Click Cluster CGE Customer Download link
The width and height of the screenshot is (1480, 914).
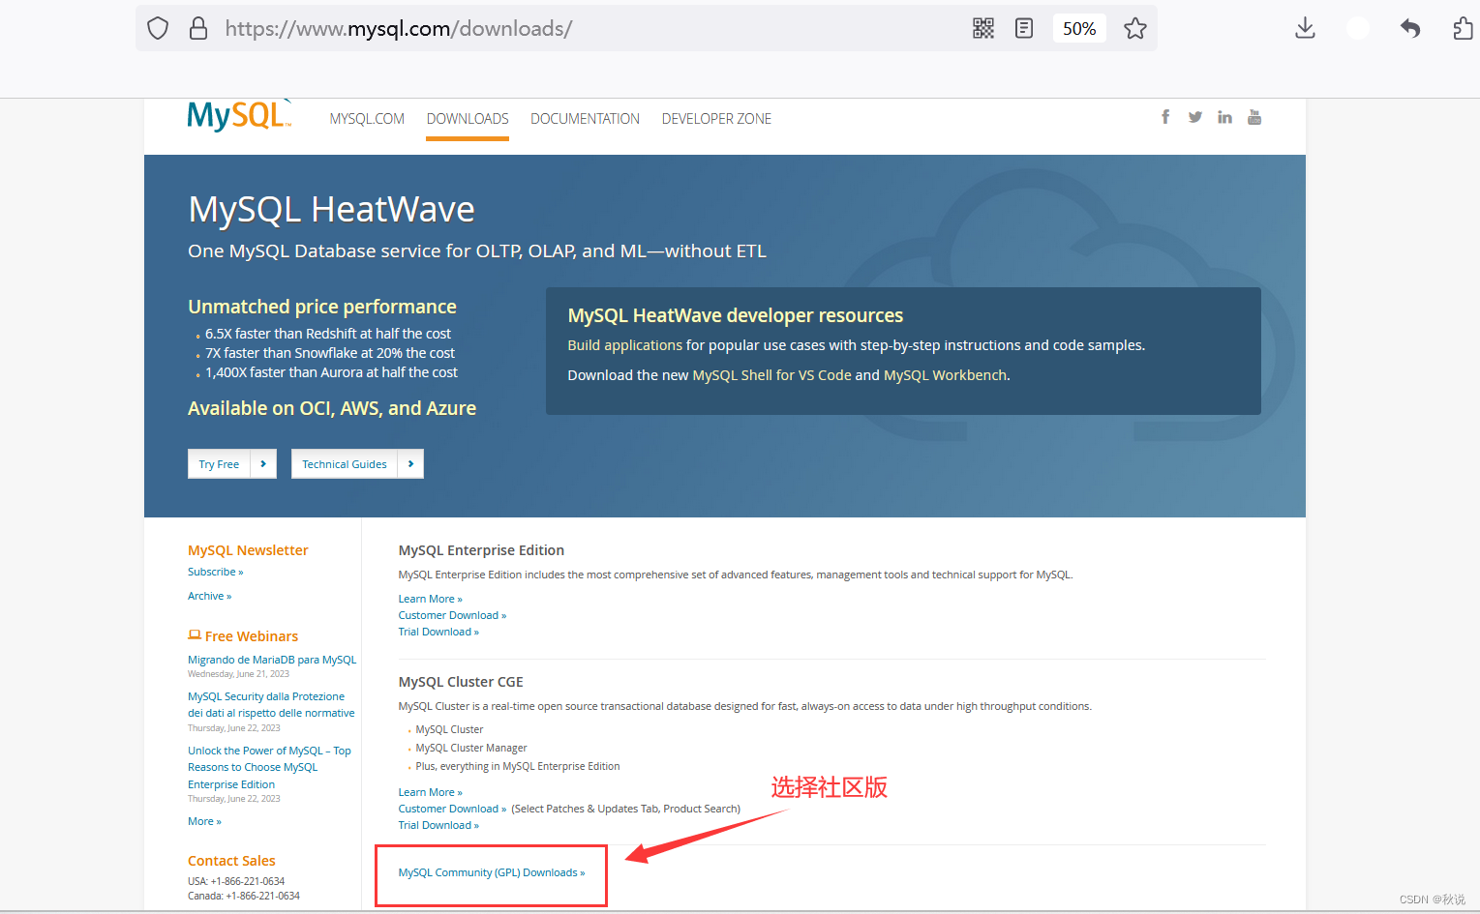click(x=452, y=809)
